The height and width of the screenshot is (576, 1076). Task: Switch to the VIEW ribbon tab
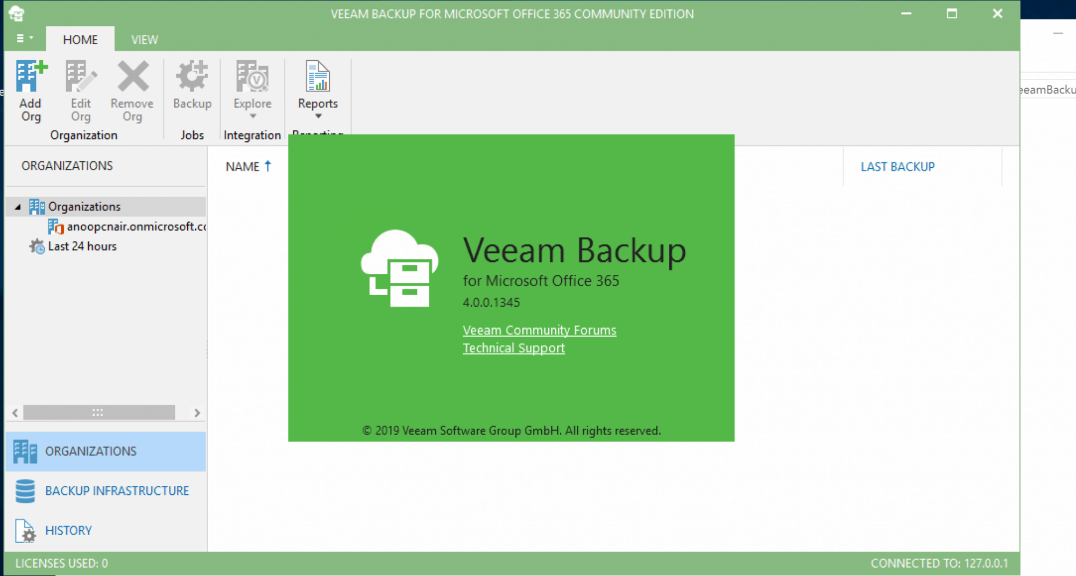[145, 40]
